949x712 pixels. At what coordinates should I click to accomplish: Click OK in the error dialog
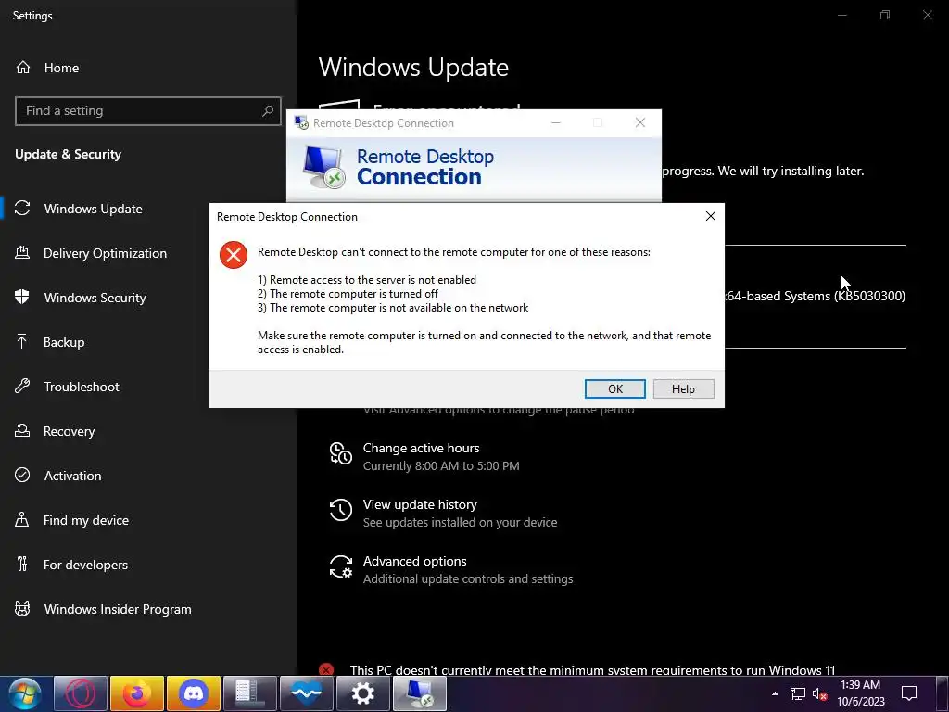pos(615,388)
